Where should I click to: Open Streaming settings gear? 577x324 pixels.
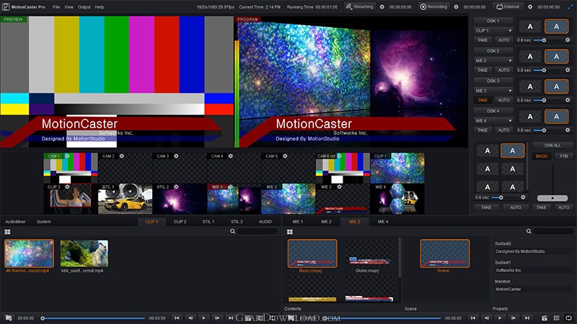[x=382, y=6]
